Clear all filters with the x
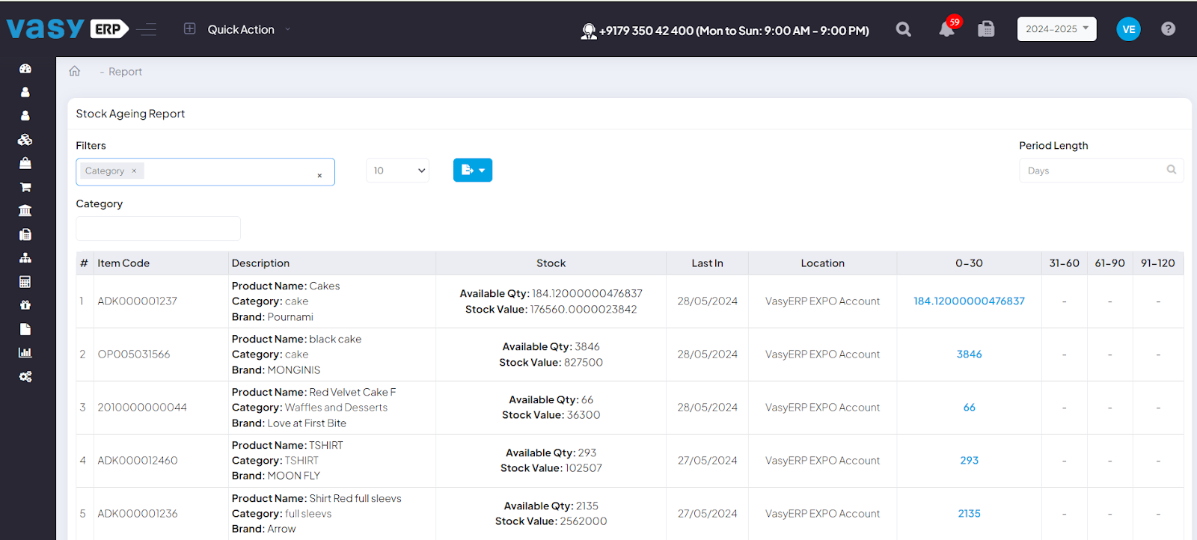Screen dimensions: 1197x540 point(319,176)
